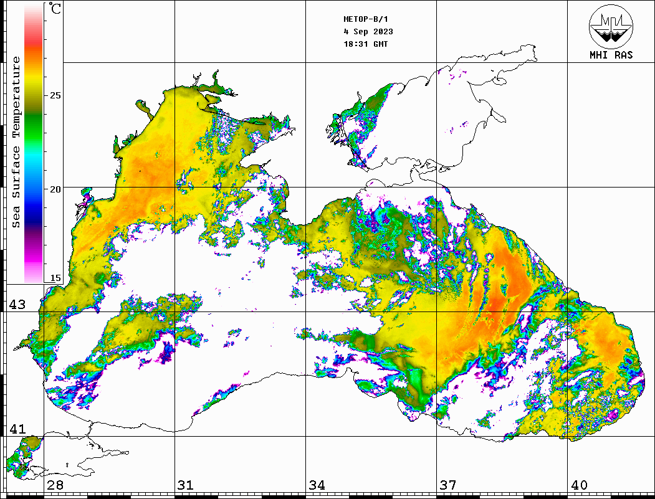Click the MHI RAS logo emblem
Screen dimensions: 655x499
tap(611, 26)
